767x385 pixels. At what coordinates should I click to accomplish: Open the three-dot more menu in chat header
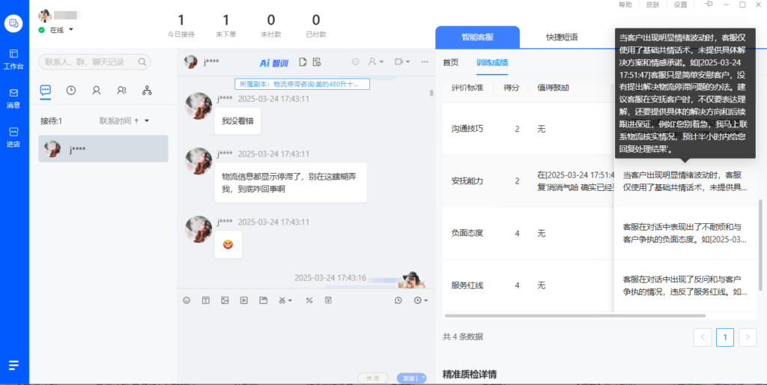click(x=425, y=61)
